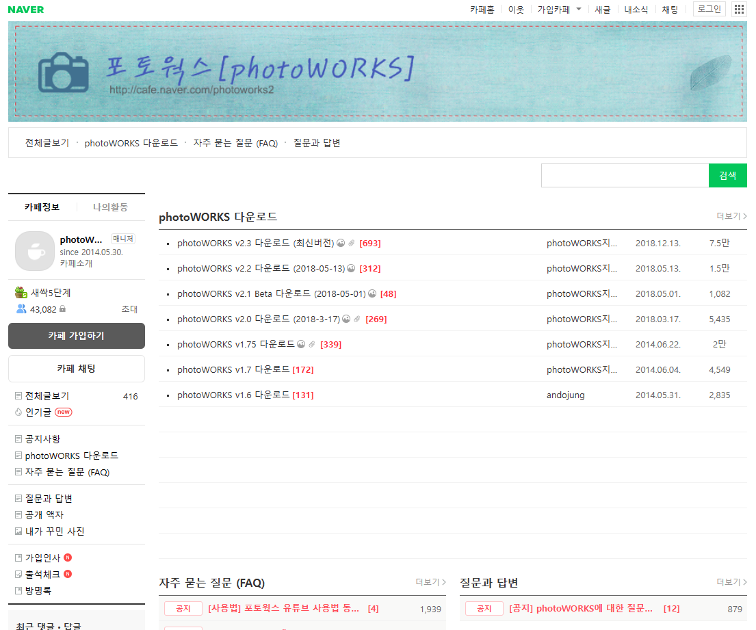The image size is (756, 630).
Task: Click the flame icon next to 인기글
Action: coord(18,411)
